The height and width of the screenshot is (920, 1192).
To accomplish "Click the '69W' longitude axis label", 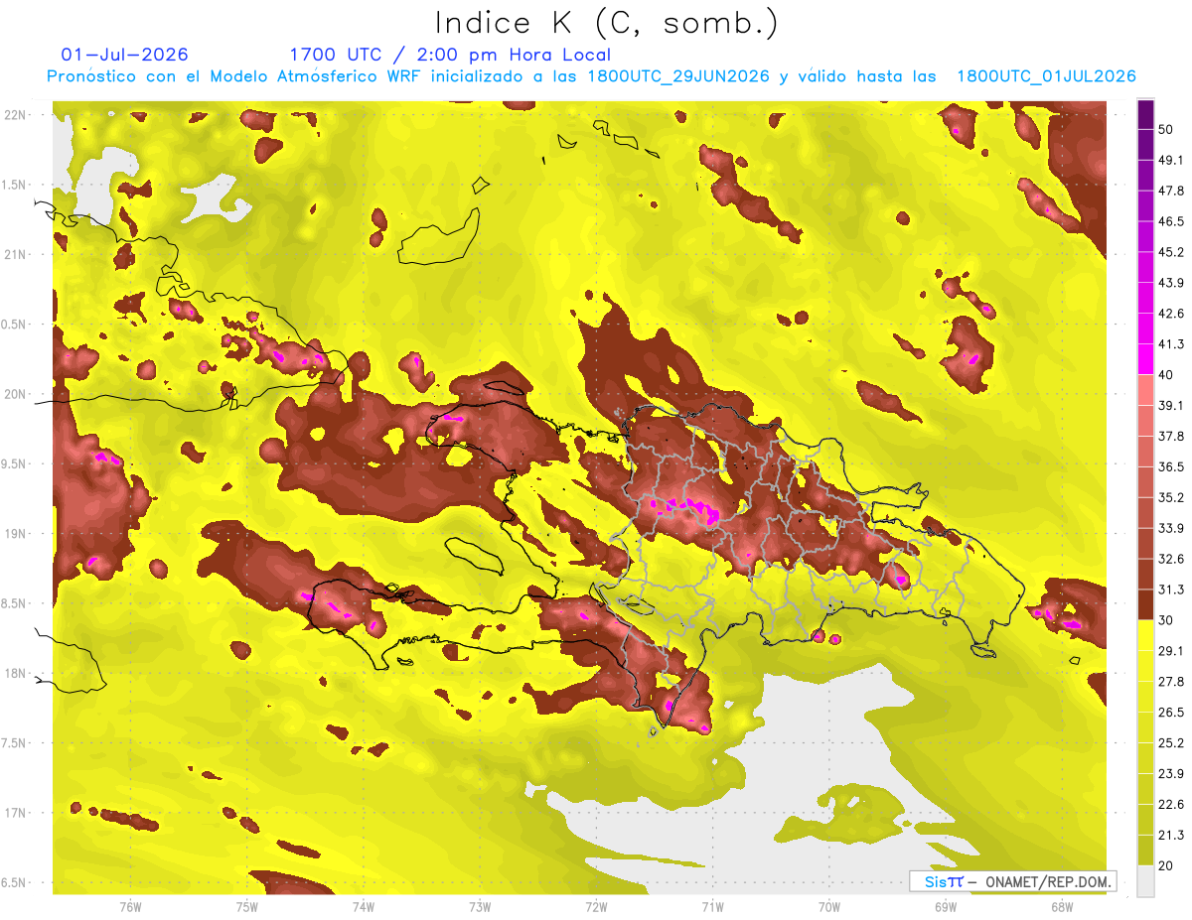I will click(x=946, y=907).
